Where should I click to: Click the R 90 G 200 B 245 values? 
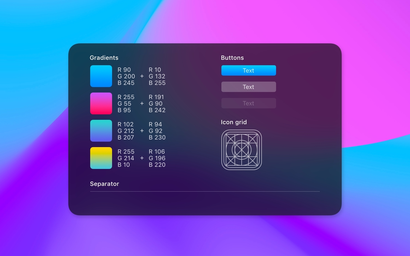(126, 76)
